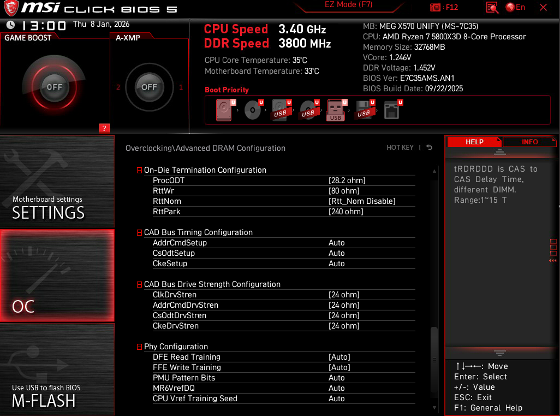The image size is (560, 416).
Task: Select A-XMP profile 1
Action: coord(181,87)
